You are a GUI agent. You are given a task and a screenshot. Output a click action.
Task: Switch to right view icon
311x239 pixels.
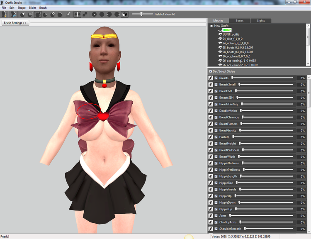click(117, 14)
